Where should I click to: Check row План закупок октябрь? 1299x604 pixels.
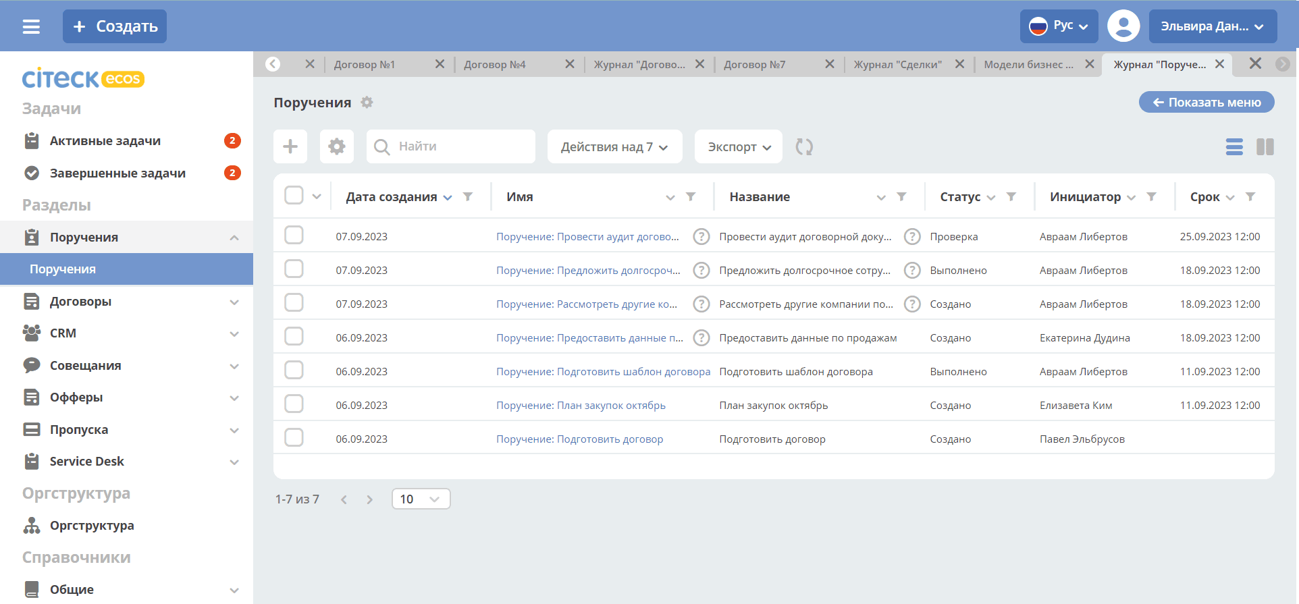pos(294,404)
